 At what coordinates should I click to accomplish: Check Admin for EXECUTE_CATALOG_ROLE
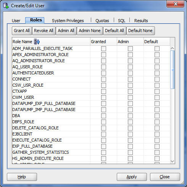tap(130, 140)
